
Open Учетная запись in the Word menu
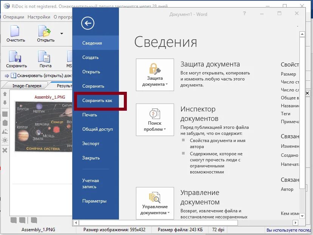[96, 184]
